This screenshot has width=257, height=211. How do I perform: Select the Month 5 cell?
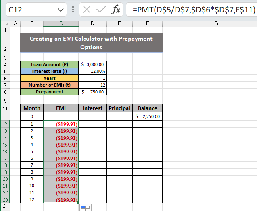tap(32, 151)
